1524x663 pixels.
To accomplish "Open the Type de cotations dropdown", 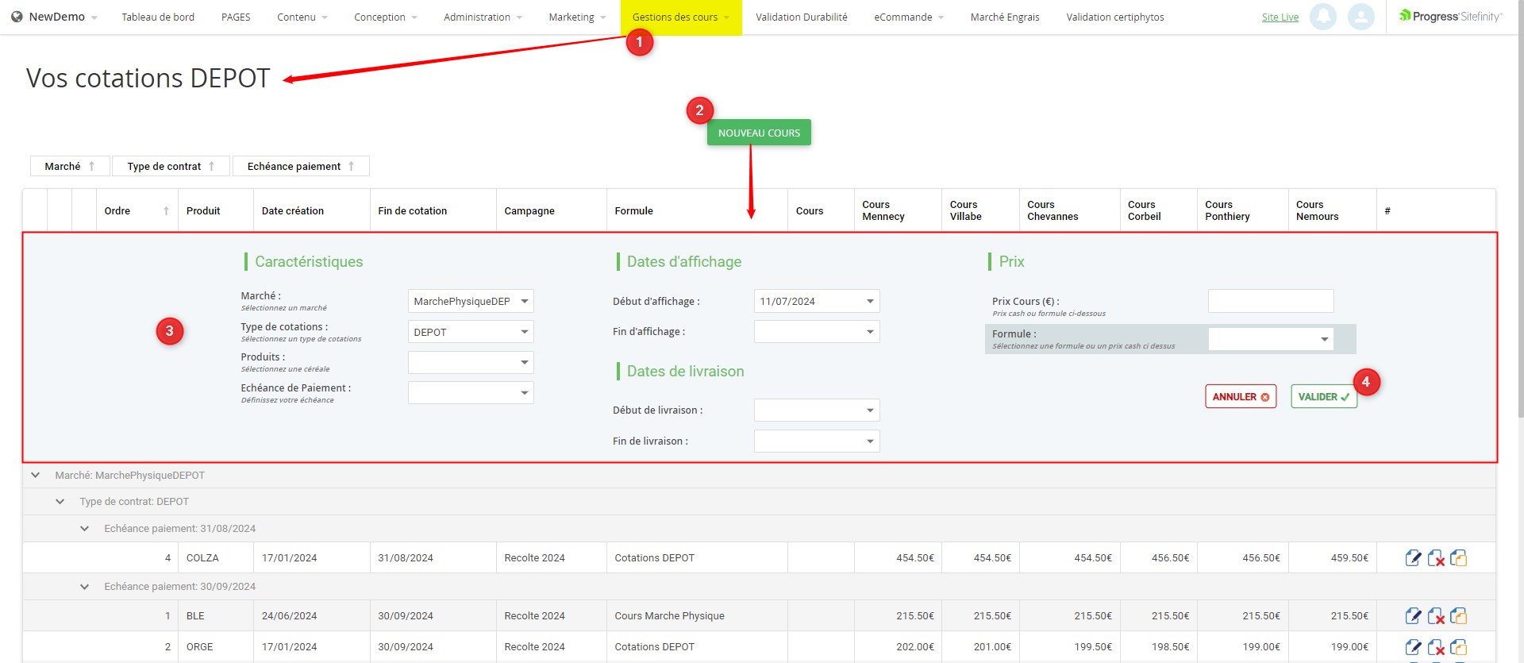I will tap(471, 332).
